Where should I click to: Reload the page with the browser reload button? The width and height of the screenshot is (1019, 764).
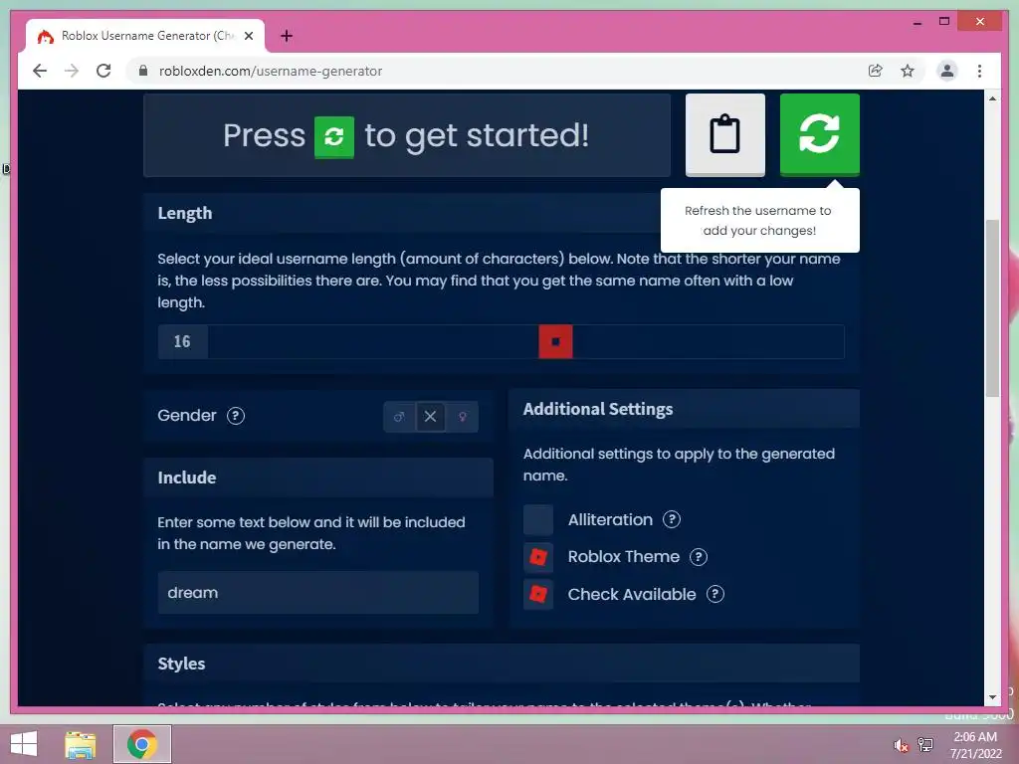pyautogui.click(x=103, y=71)
